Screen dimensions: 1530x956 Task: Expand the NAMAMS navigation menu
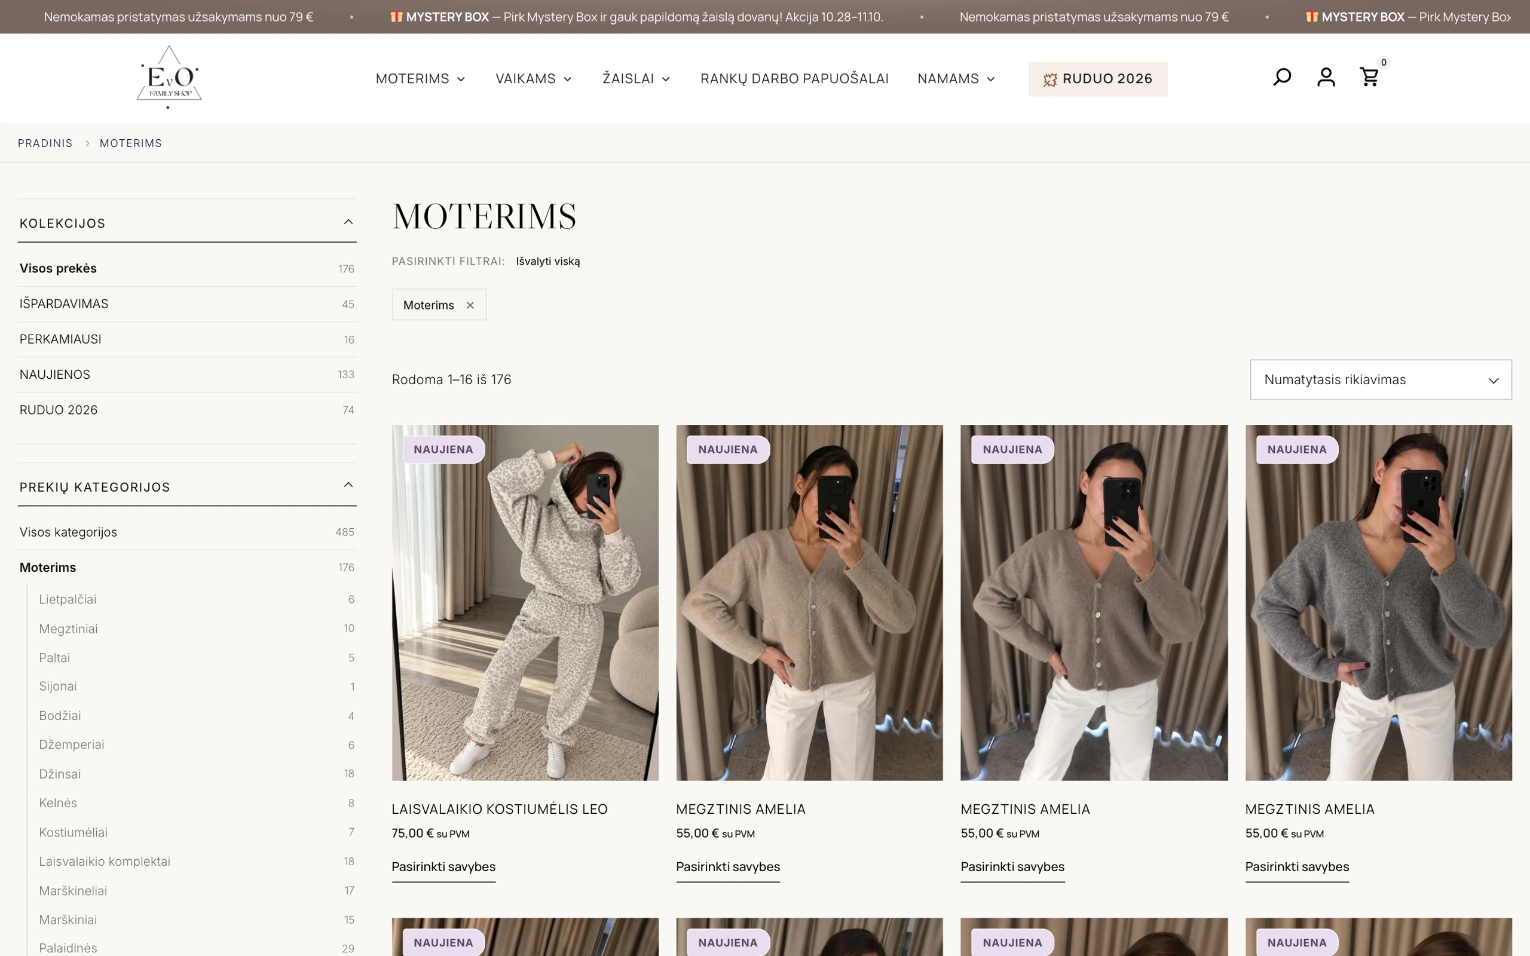click(956, 79)
